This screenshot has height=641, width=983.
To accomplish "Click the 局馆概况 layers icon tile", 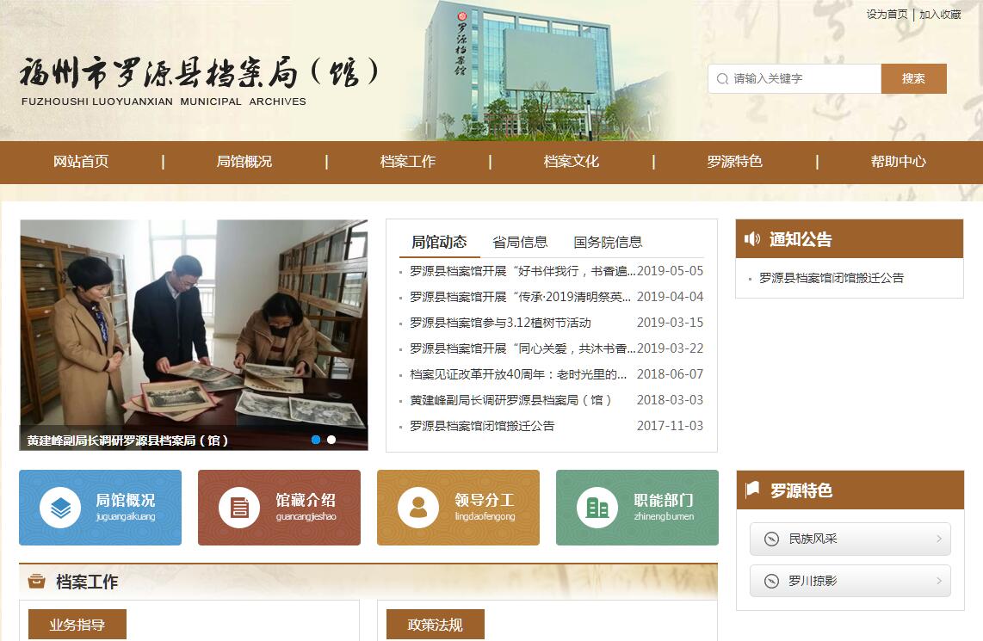I will tap(60, 508).
